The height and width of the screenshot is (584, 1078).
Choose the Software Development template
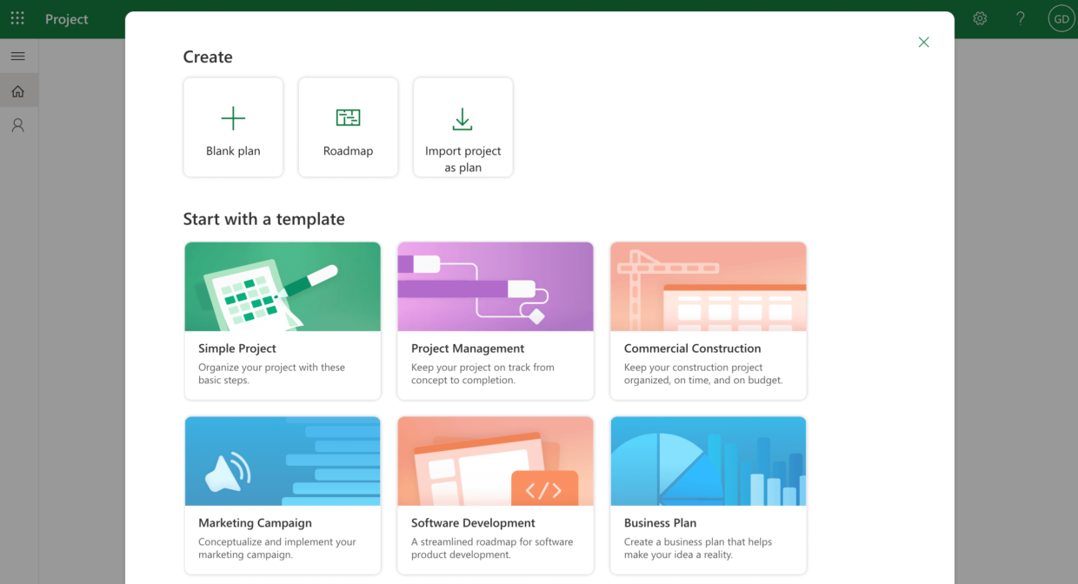[x=495, y=495]
